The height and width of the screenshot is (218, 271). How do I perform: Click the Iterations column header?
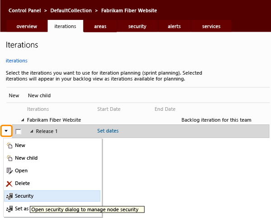pos(38,109)
